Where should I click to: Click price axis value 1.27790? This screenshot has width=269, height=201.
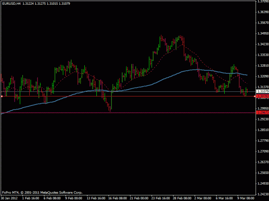pos(263,141)
